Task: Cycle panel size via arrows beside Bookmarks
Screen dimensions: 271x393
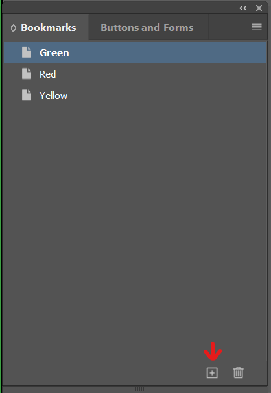Action: (x=13, y=28)
